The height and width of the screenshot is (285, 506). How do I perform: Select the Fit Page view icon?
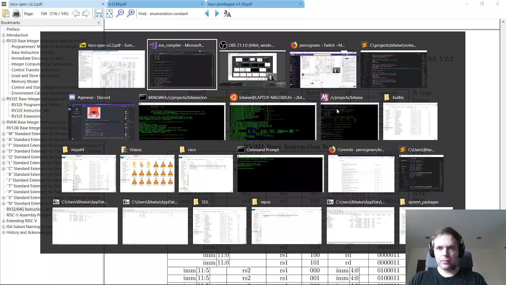(109, 13)
